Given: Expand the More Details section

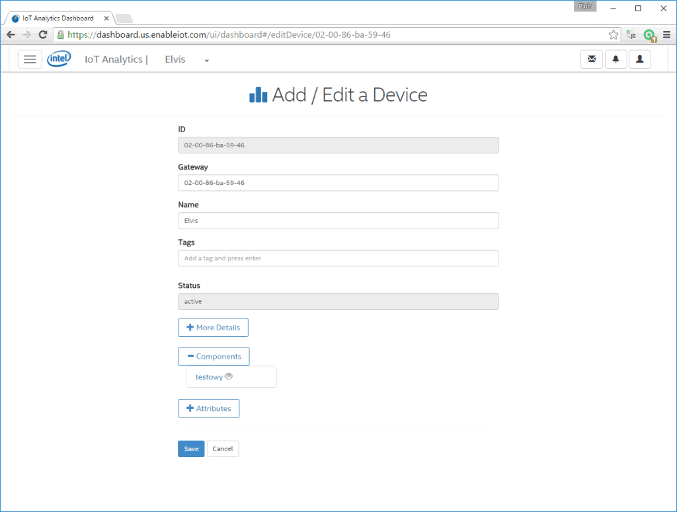Looking at the screenshot, I should pos(213,327).
